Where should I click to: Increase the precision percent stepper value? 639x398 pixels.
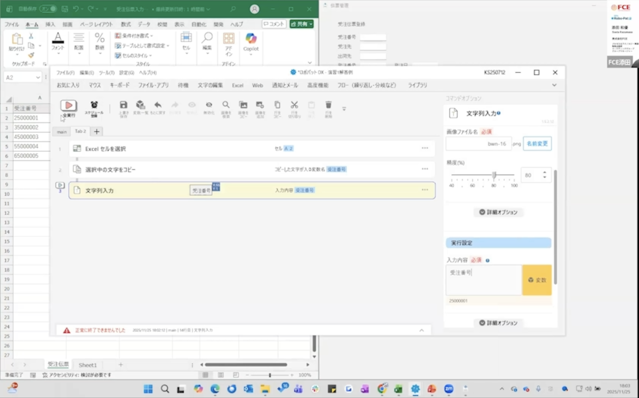(544, 172)
